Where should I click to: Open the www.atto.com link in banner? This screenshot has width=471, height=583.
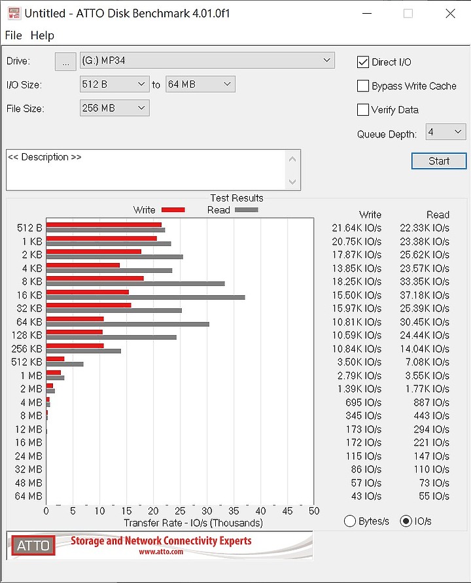(x=161, y=552)
